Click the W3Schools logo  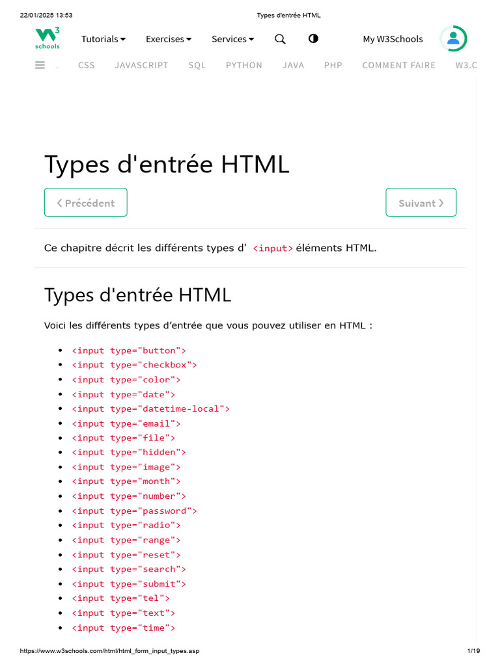[48, 38]
